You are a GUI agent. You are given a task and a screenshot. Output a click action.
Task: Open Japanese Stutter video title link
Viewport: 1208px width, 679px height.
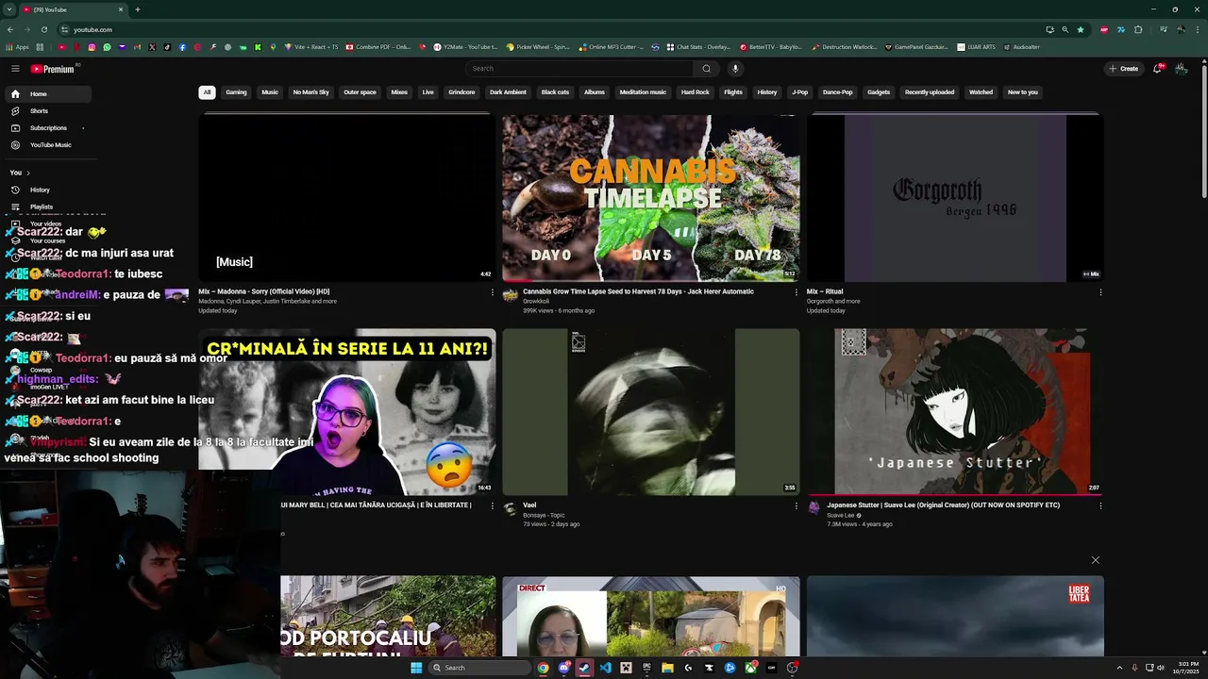944,505
